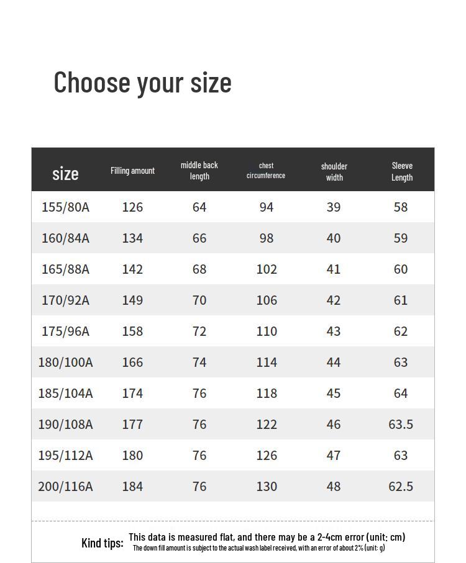
Task: Select size 165/88A in the table
Action: coord(65,269)
